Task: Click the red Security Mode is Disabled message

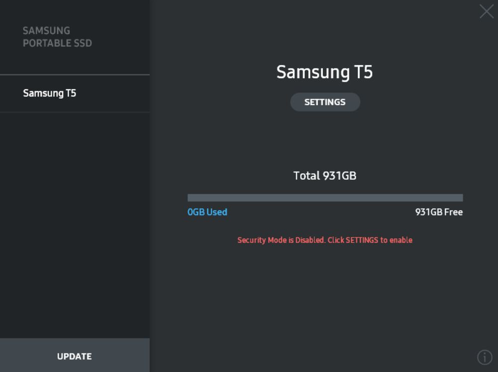Action: click(325, 240)
